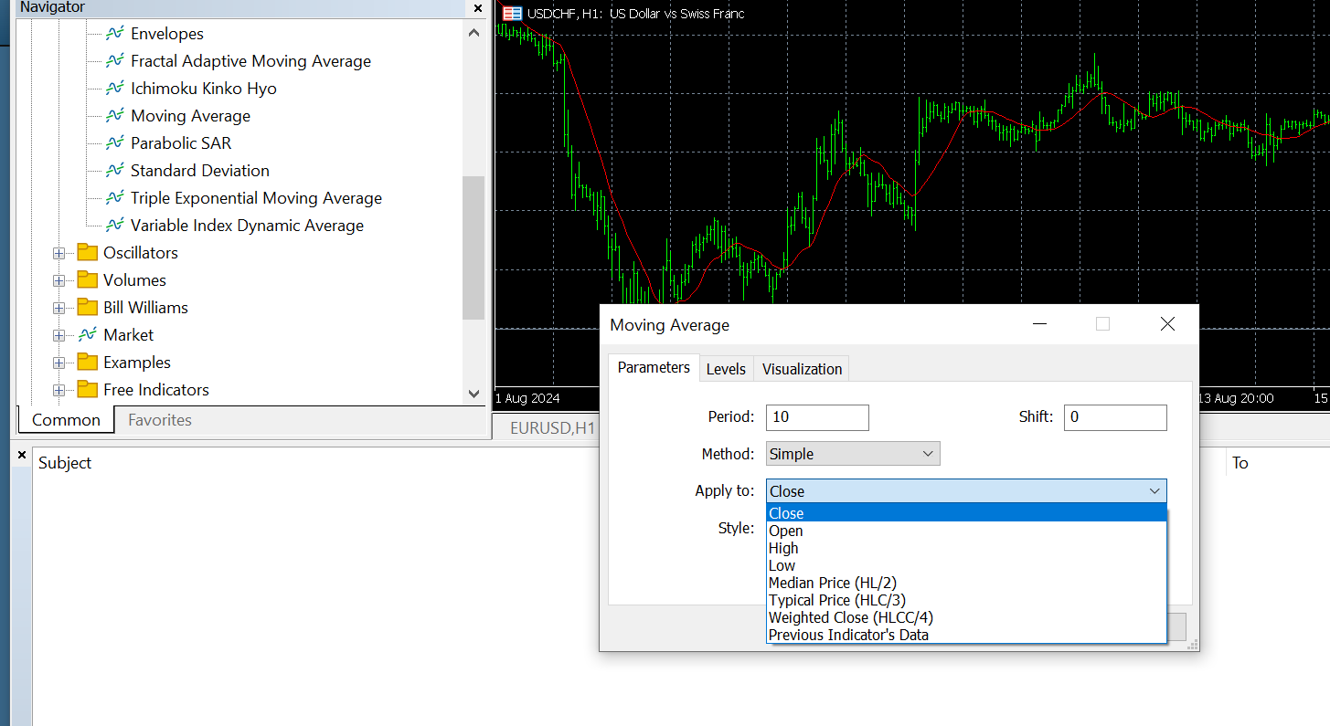This screenshot has height=726, width=1330.
Task: Close the Moving Average dialog
Action: pyautogui.click(x=1167, y=324)
